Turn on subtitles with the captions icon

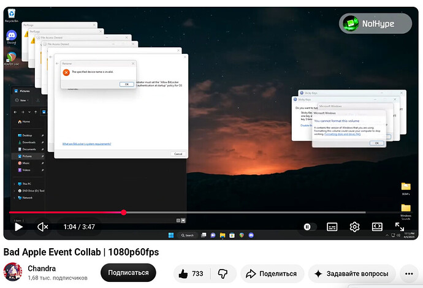tap(332, 227)
